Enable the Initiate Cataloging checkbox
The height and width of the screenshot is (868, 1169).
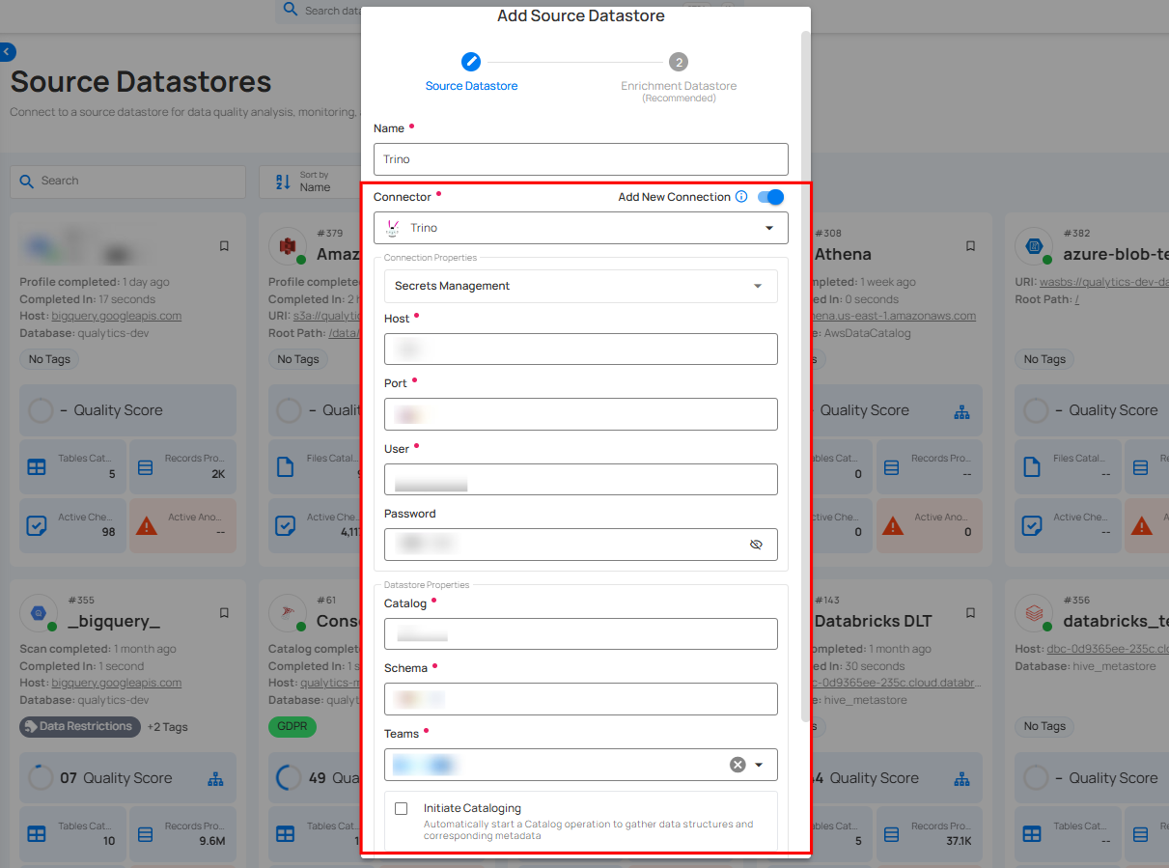pos(402,808)
